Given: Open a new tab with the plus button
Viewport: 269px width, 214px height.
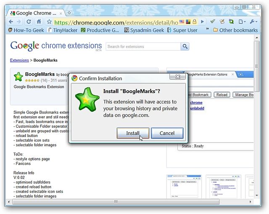Looking at the screenshot, I should pos(69,13).
